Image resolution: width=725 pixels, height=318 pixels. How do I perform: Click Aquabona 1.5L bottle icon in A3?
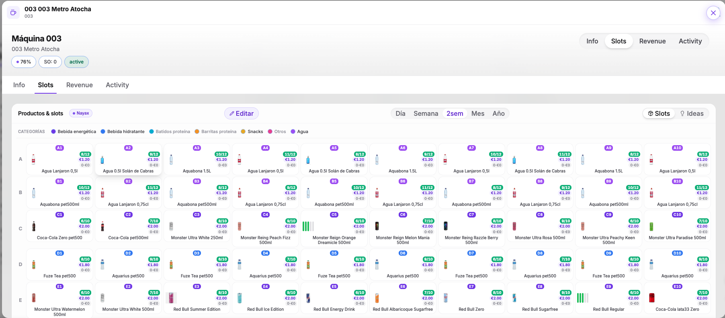coord(171,160)
